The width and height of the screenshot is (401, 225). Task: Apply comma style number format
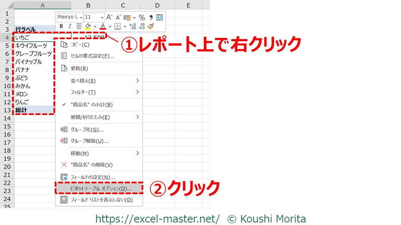coord(151,17)
